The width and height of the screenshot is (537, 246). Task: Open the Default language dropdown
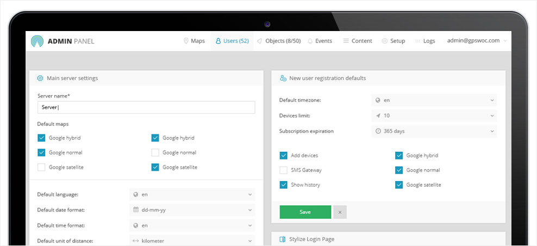pyautogui.click(x=192, y=194)
